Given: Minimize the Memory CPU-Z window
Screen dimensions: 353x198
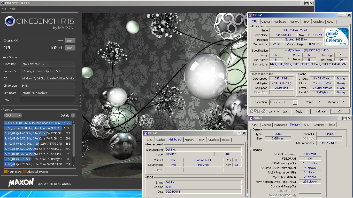Looking at the screenshot, I should pos(340,118).
